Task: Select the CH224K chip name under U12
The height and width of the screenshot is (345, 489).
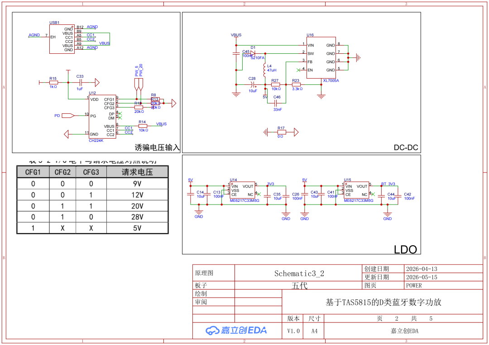Action: coord(96,140)
